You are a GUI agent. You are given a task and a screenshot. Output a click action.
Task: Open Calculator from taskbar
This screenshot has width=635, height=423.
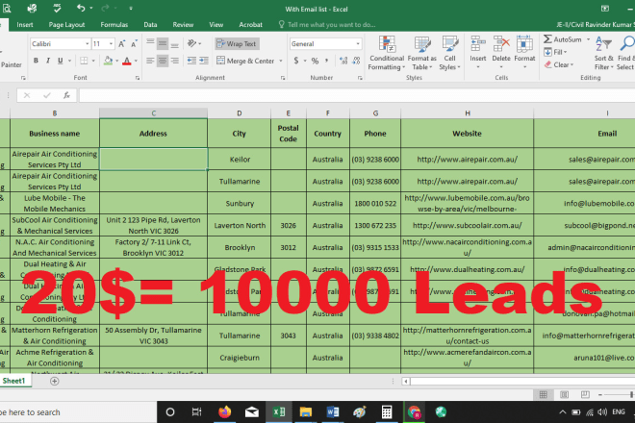pos(387,412)
